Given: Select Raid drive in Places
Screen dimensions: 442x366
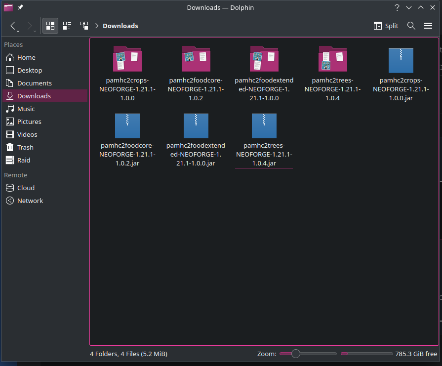Looking at the screenshot, I should [x=24, y=160].
